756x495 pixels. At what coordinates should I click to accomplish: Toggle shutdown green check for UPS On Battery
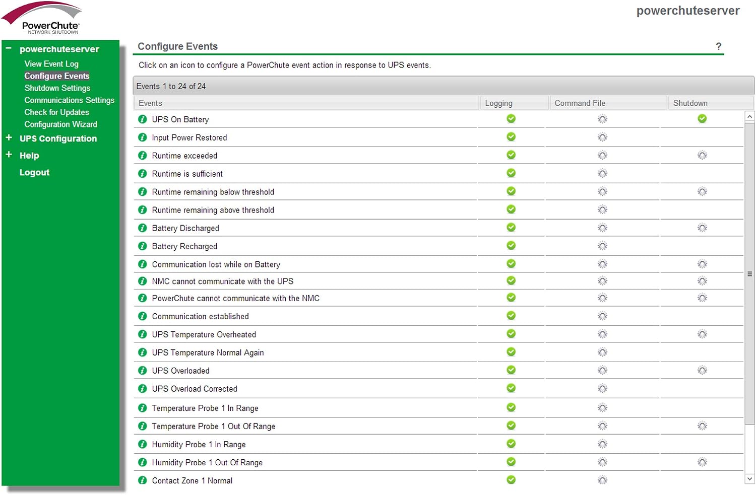pos(702,119)
